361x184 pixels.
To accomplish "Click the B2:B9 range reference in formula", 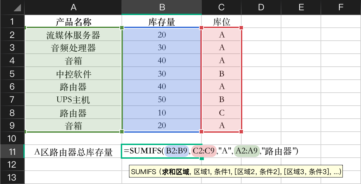I will point(176,151).
